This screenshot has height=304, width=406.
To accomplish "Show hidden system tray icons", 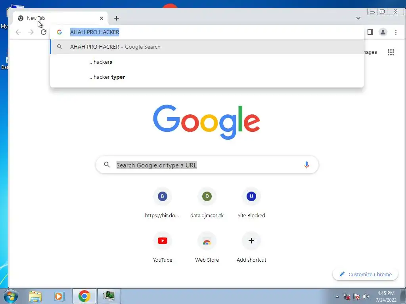I will coord(337,296).
